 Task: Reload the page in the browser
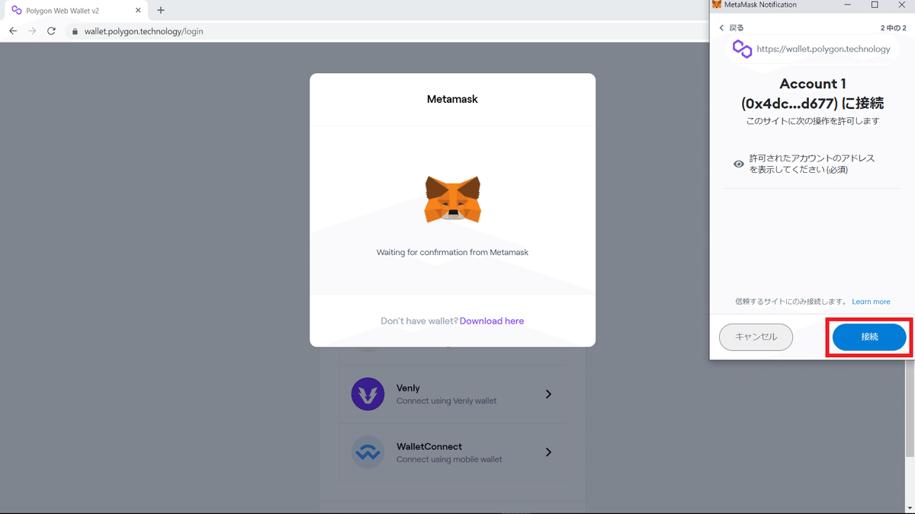coord(51,31)
